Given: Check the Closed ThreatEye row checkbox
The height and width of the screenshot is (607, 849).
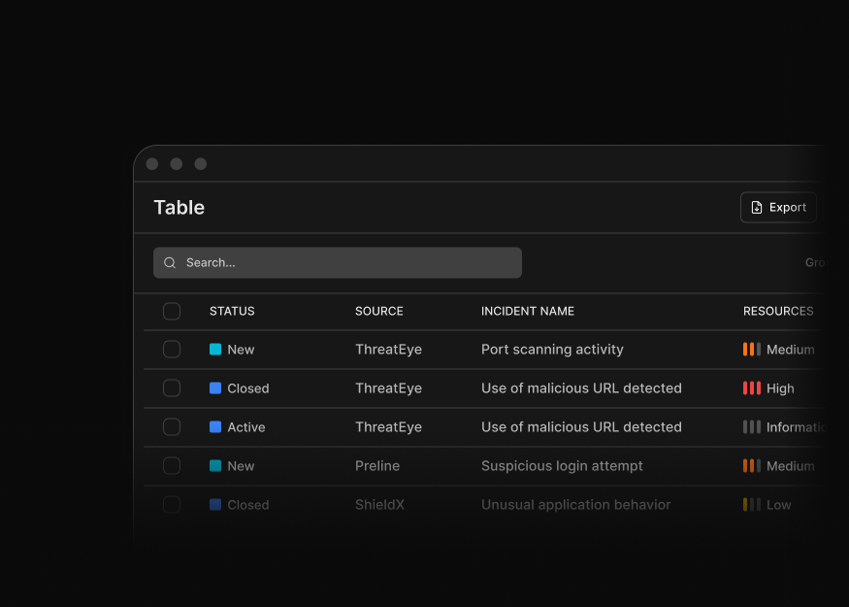Looking at the screenshot, I should click(172, 388).
